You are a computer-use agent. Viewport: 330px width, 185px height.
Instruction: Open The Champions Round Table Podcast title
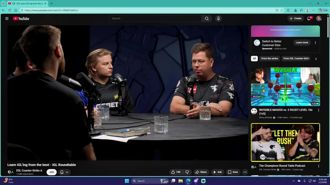click(282, 166)
